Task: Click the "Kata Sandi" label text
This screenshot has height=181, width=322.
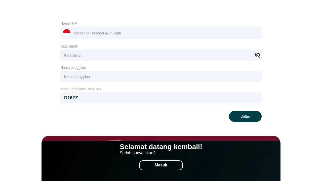Action: [x=69, y=46]
